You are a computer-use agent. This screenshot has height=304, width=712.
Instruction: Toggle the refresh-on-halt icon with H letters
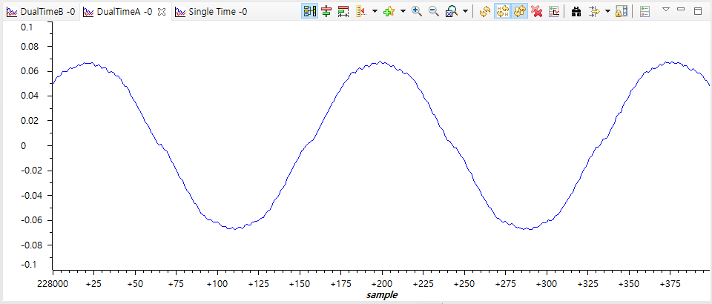(x=502, y=12)
